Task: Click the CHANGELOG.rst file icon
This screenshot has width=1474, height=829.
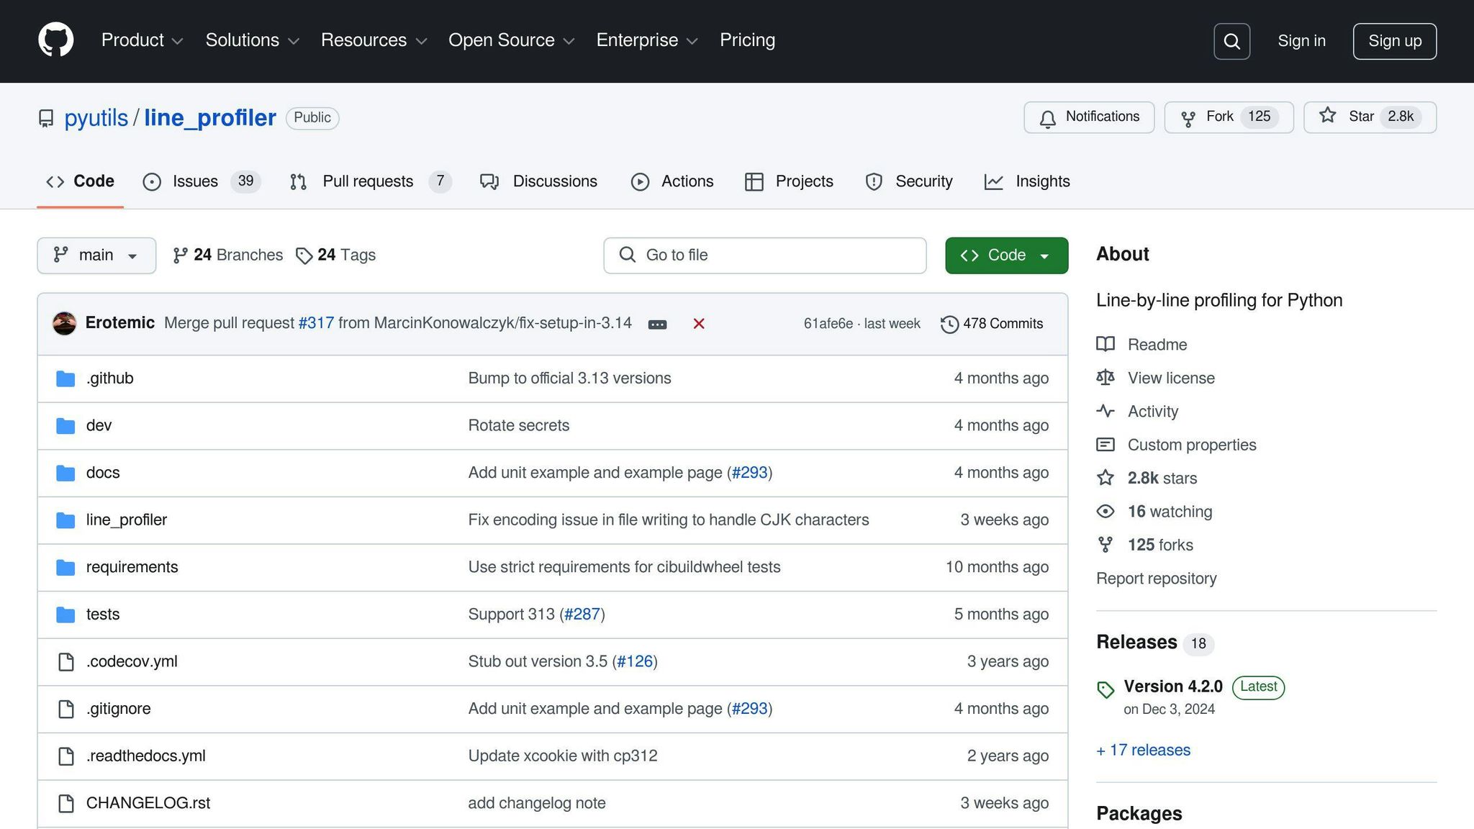Action: (65, 803)
